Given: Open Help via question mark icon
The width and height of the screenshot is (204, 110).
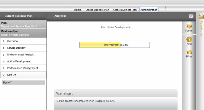Looking at the screenshot, I should pyautogui.click(x=189, y=39).
